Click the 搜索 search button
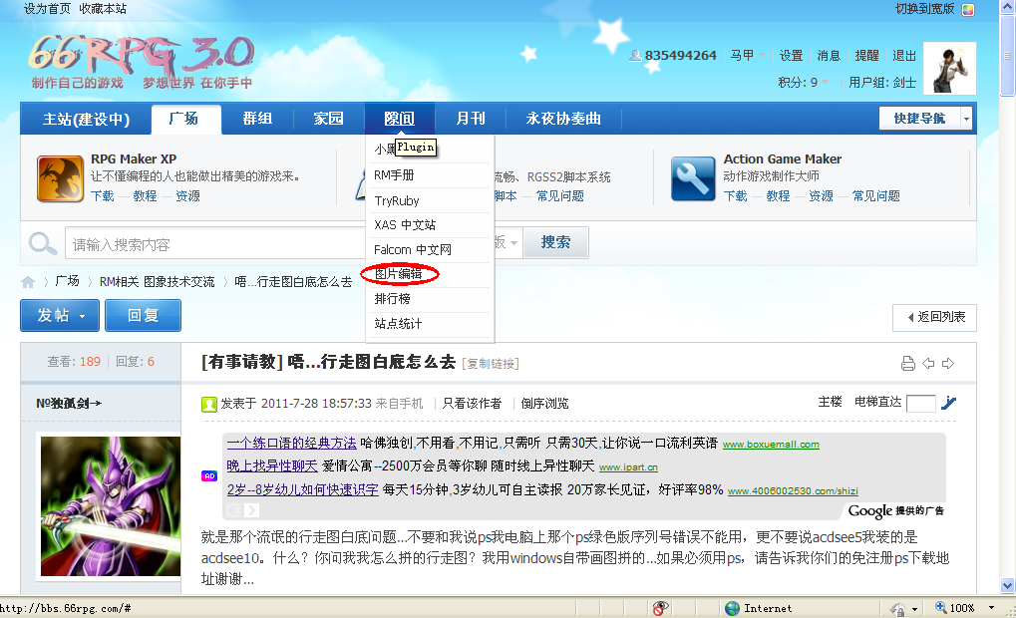Image resolution: width=1016 pixels, height=618 pixels. tap(556, 243)
